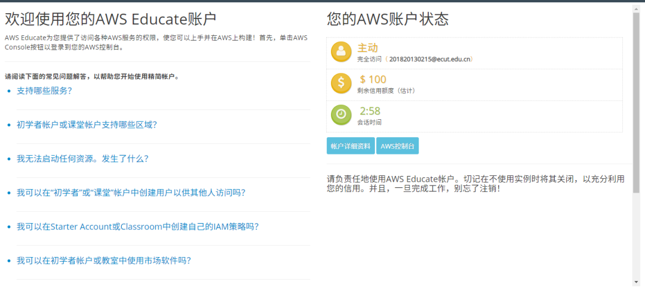The height and width of the screenshot is (291, 645).
Task: Click the 2:58 session time value
Action: 370,112
